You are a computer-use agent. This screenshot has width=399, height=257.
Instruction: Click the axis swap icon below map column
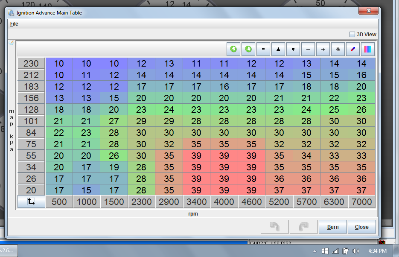pos(31,202)
